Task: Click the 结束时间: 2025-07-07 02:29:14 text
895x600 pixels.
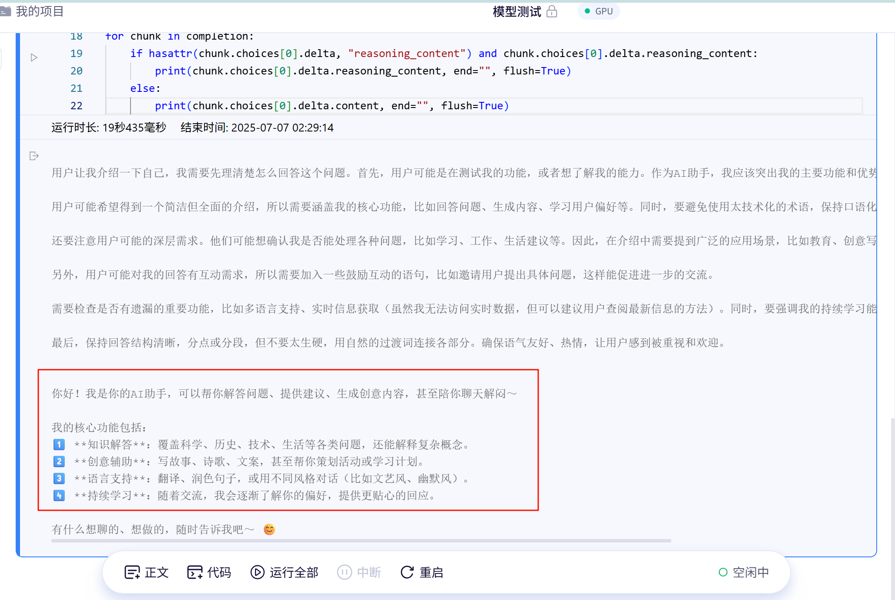Action: point(257,128)
